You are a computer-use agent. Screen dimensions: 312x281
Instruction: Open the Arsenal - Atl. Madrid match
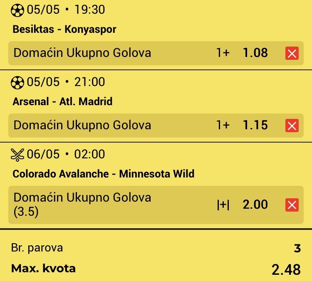pos(62,101)
